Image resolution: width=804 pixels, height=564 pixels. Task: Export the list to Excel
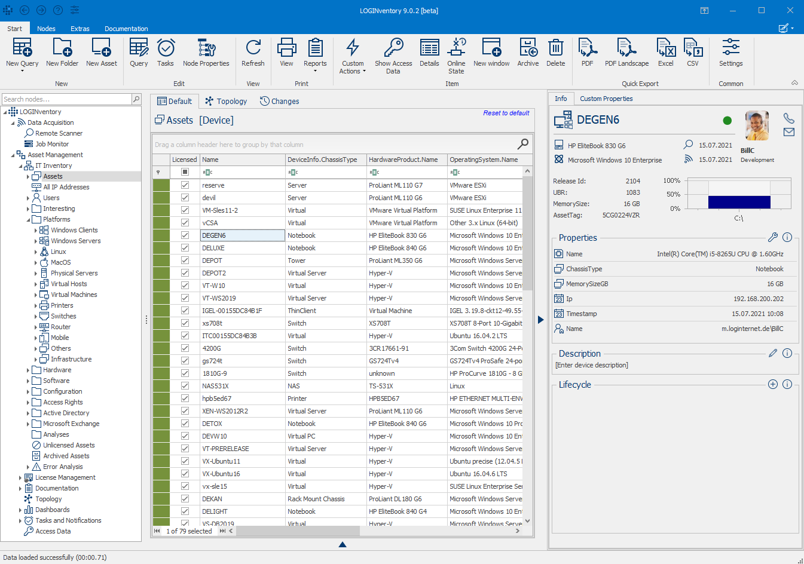click(x=666, y=53)
